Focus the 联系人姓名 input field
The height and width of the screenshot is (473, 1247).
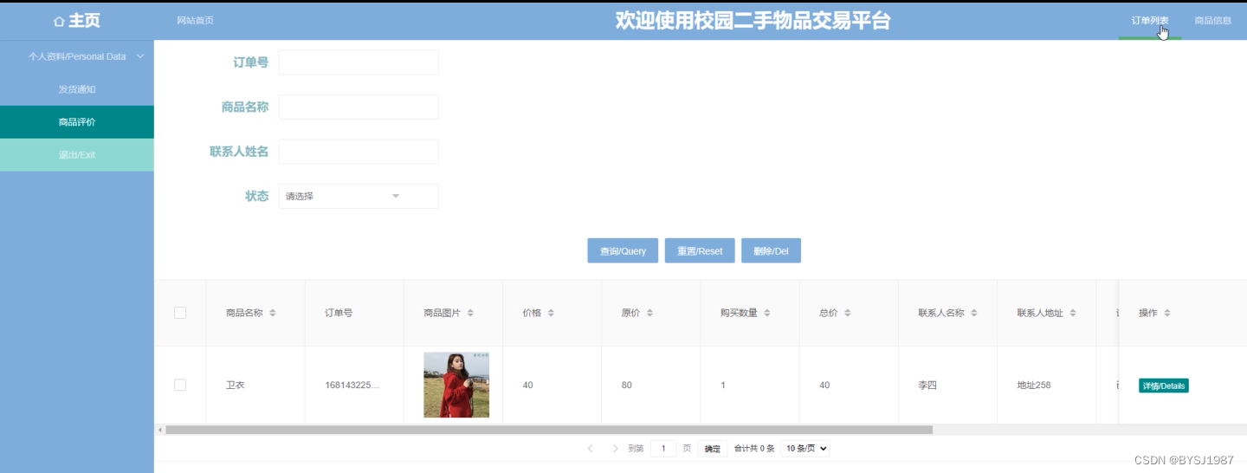coord(359,152)
